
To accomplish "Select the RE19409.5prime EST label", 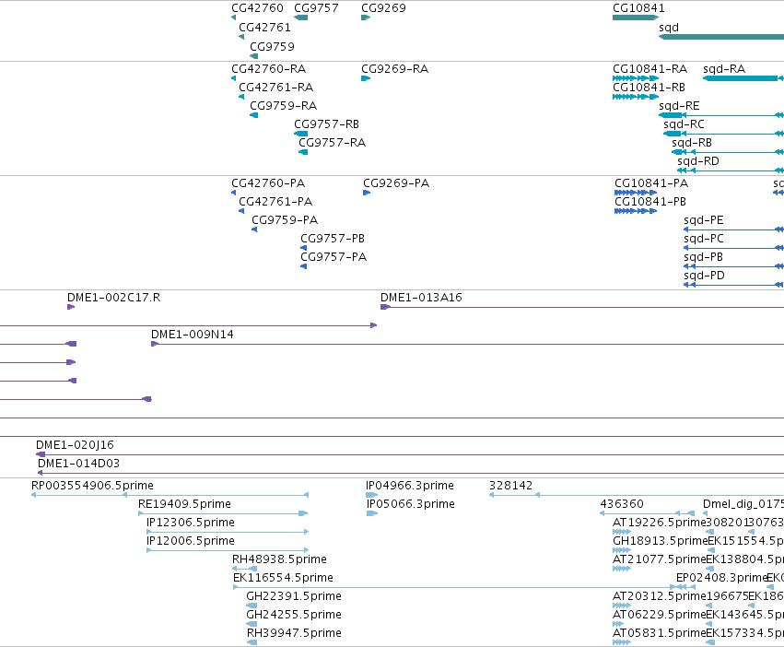I will click(184, 504).
